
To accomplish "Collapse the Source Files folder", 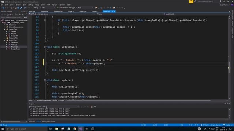I will point(4,40).
